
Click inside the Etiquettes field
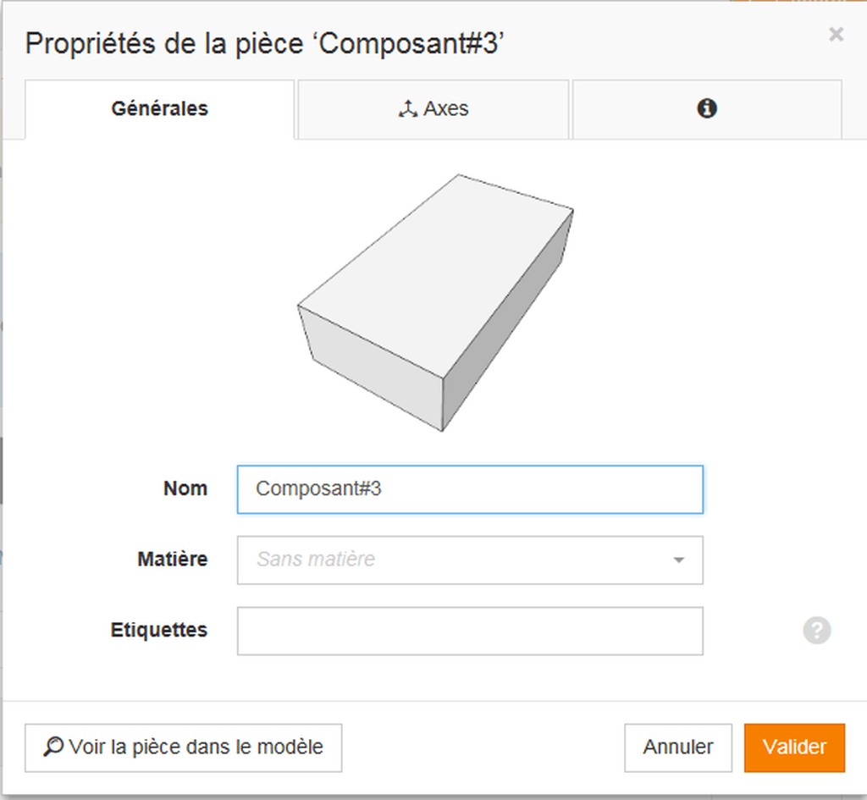coord(470,631)
